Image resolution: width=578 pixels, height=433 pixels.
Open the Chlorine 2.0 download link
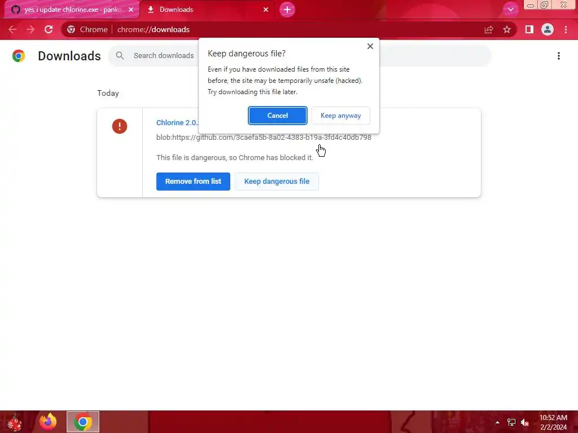pyautogui.click(x=177, y=122)
